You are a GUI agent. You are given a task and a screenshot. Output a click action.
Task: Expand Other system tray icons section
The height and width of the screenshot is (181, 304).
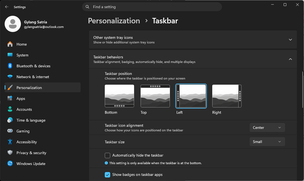(x=193, y=40)
